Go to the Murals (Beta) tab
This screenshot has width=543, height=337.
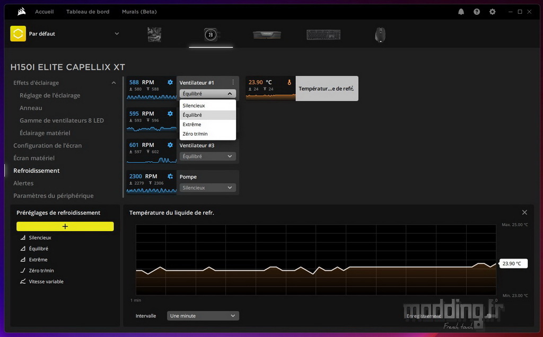[x=139, y=12]
